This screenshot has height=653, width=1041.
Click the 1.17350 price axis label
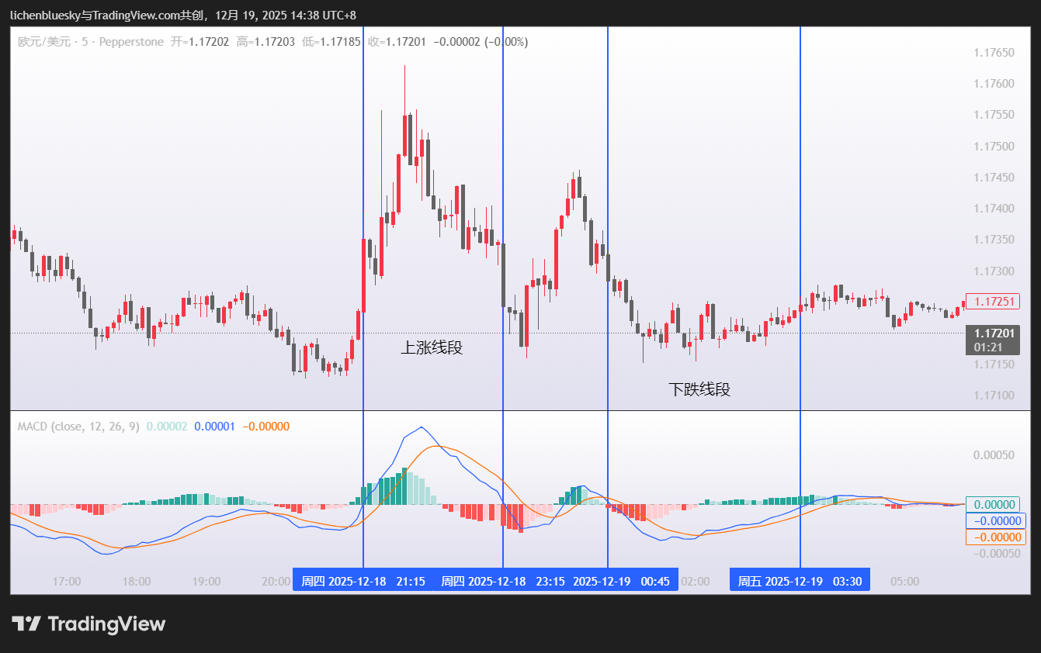tap(994, 240)
